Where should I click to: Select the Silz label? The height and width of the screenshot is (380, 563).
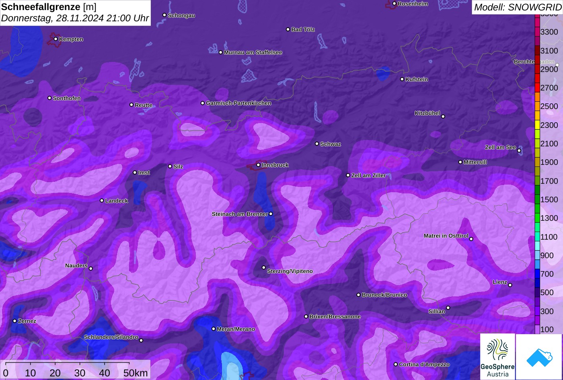178,166
